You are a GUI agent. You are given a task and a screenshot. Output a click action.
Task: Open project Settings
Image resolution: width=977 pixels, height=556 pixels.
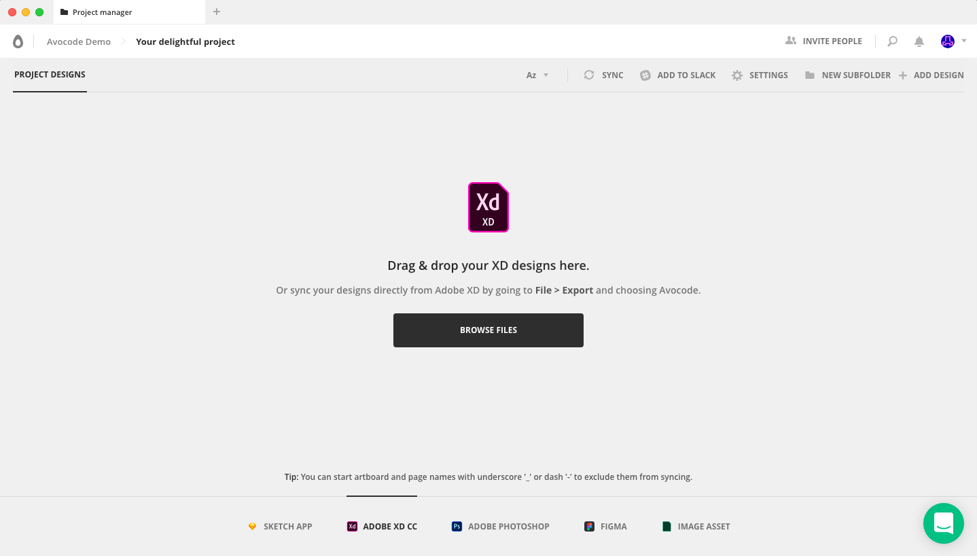click(760, 75)
